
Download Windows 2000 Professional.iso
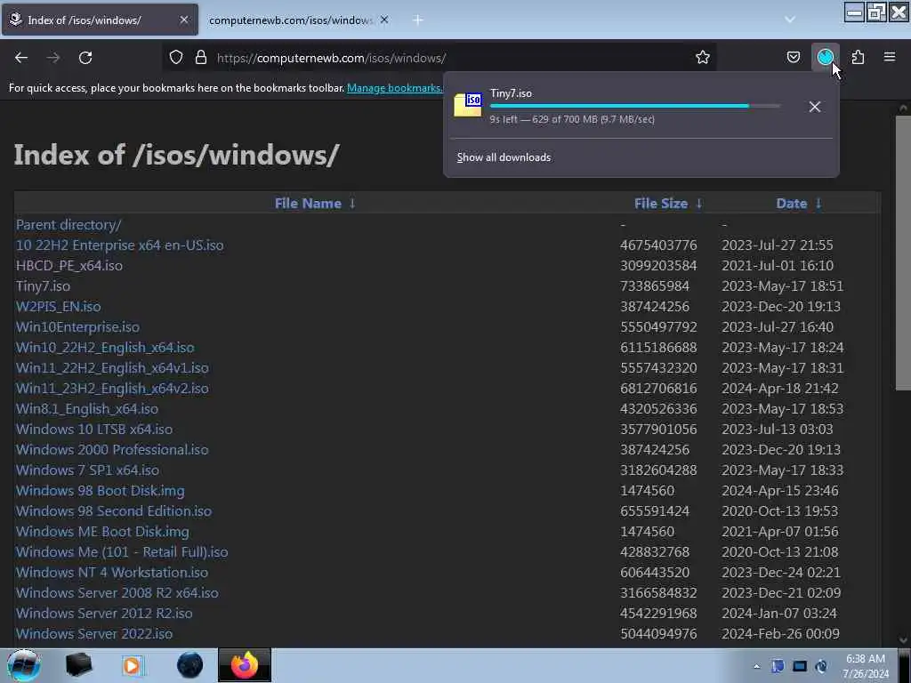click(112, 449)
